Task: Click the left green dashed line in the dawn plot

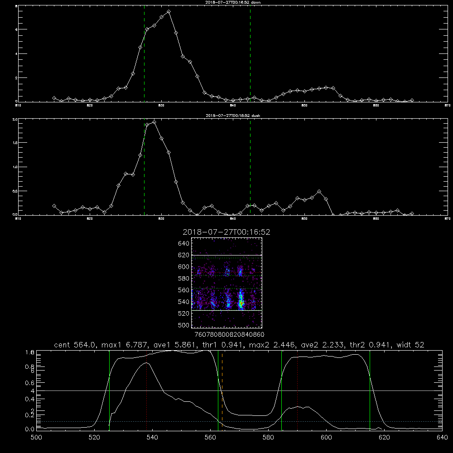Action: tap(144, 54)
